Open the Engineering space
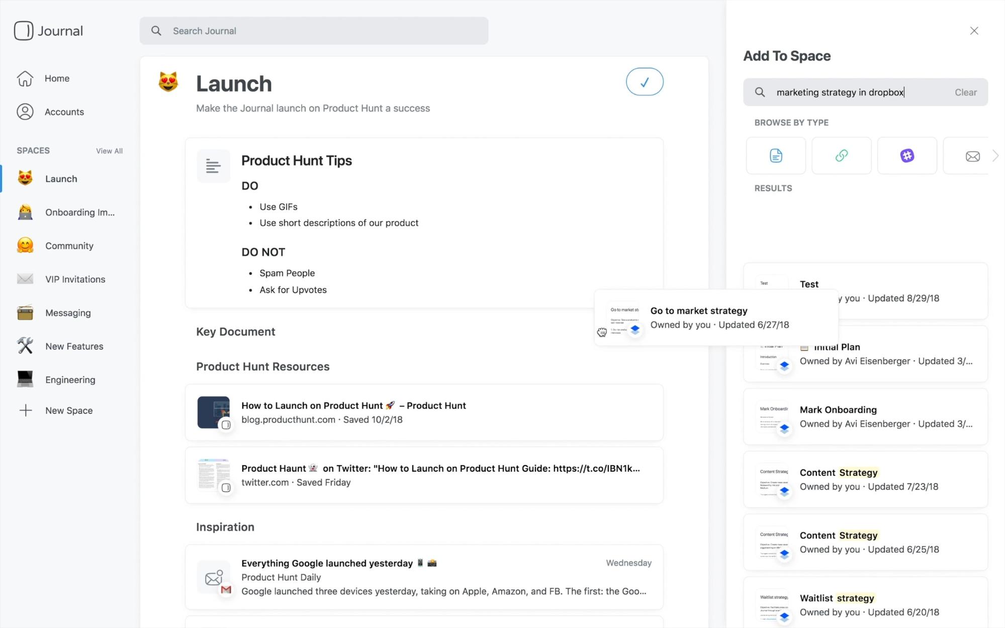Viewport: 1005px width, 628px height. 70,380
